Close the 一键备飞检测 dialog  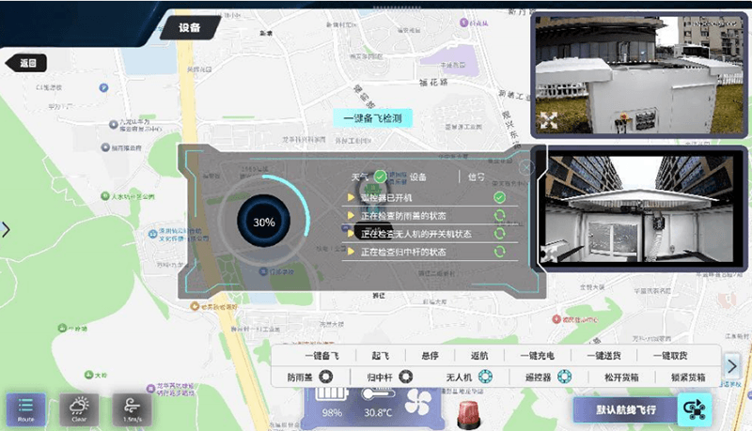click(x=526, y=167)
